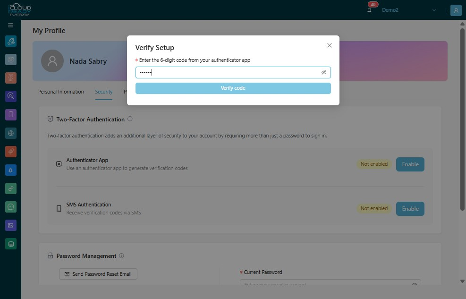Open the green database sidebar icon
The width and height of the screenshot is (466, 299).
click(x=11, y=244)
